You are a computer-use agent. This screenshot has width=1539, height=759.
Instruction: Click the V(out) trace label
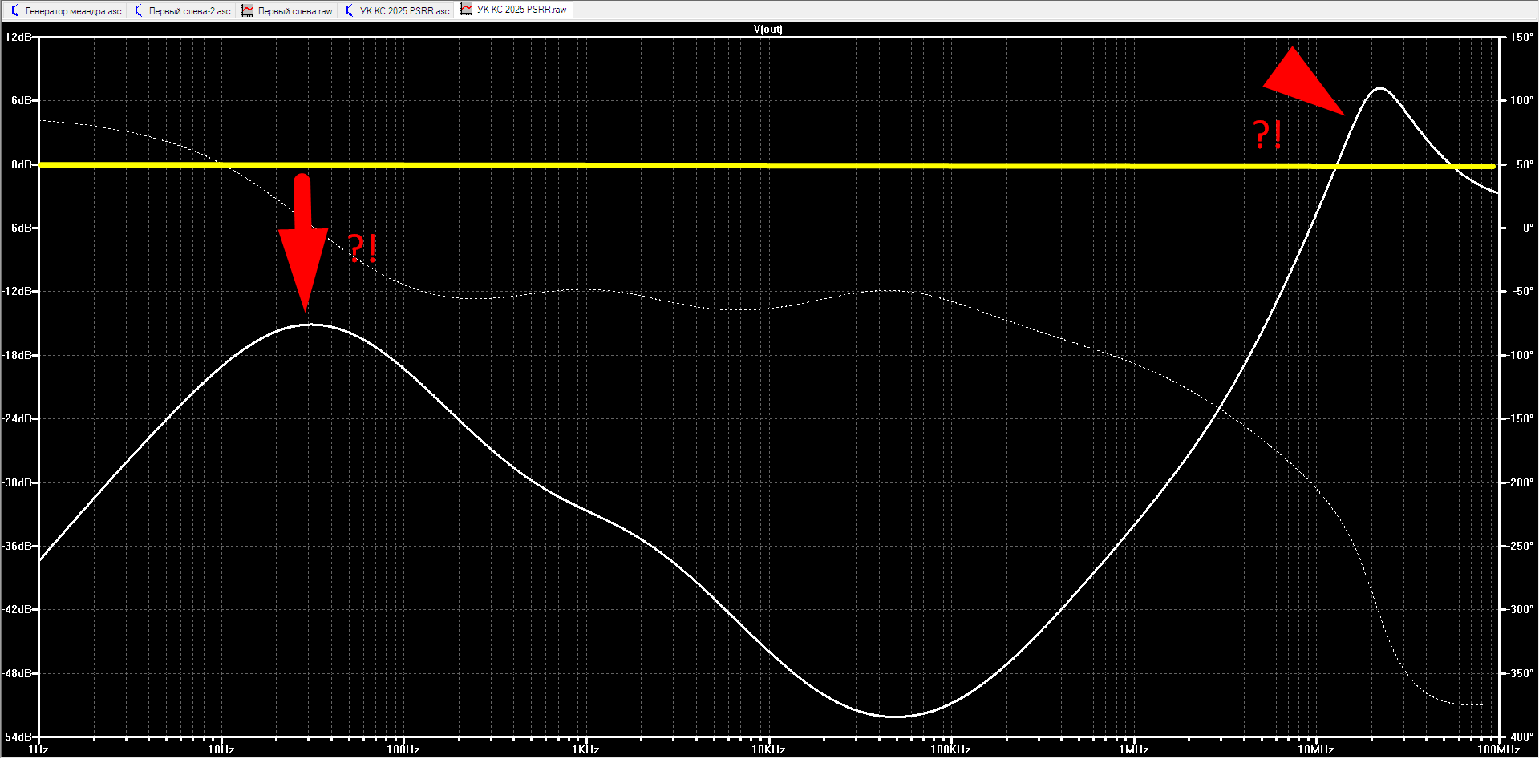(x=767, y=29)
